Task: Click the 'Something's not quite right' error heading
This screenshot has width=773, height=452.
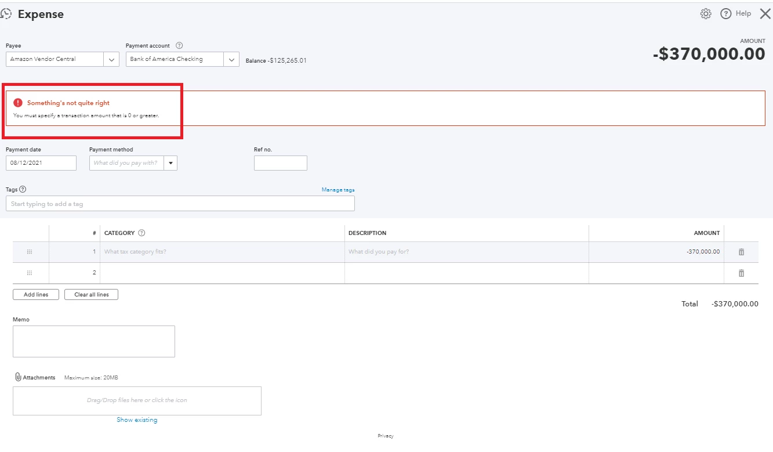Action: [68, 103]
